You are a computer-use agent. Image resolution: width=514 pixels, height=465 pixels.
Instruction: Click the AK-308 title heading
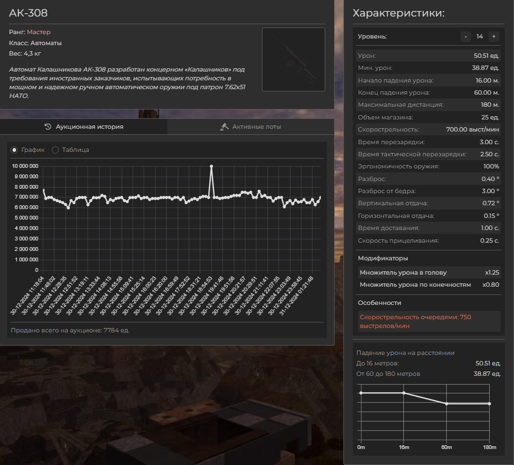[28, 13]
